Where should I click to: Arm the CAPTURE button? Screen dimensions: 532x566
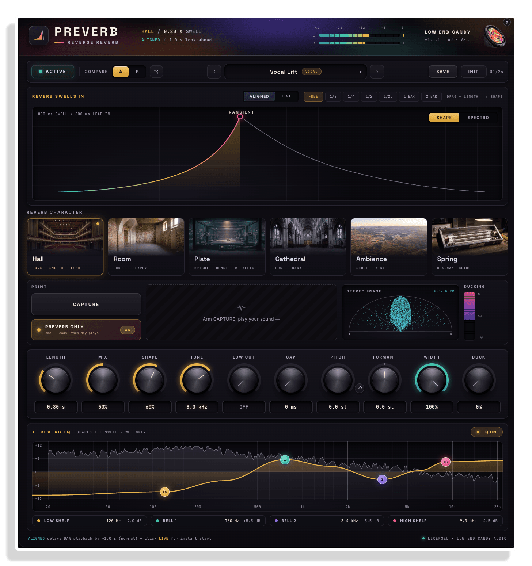[86, 304]
